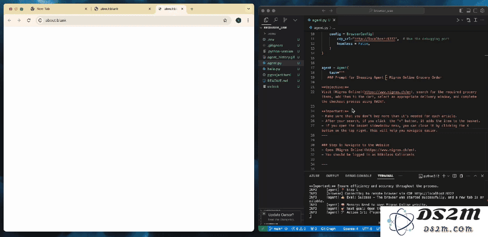Open the .python-version file
Viewport: 488px width, 237px height.
281,52
